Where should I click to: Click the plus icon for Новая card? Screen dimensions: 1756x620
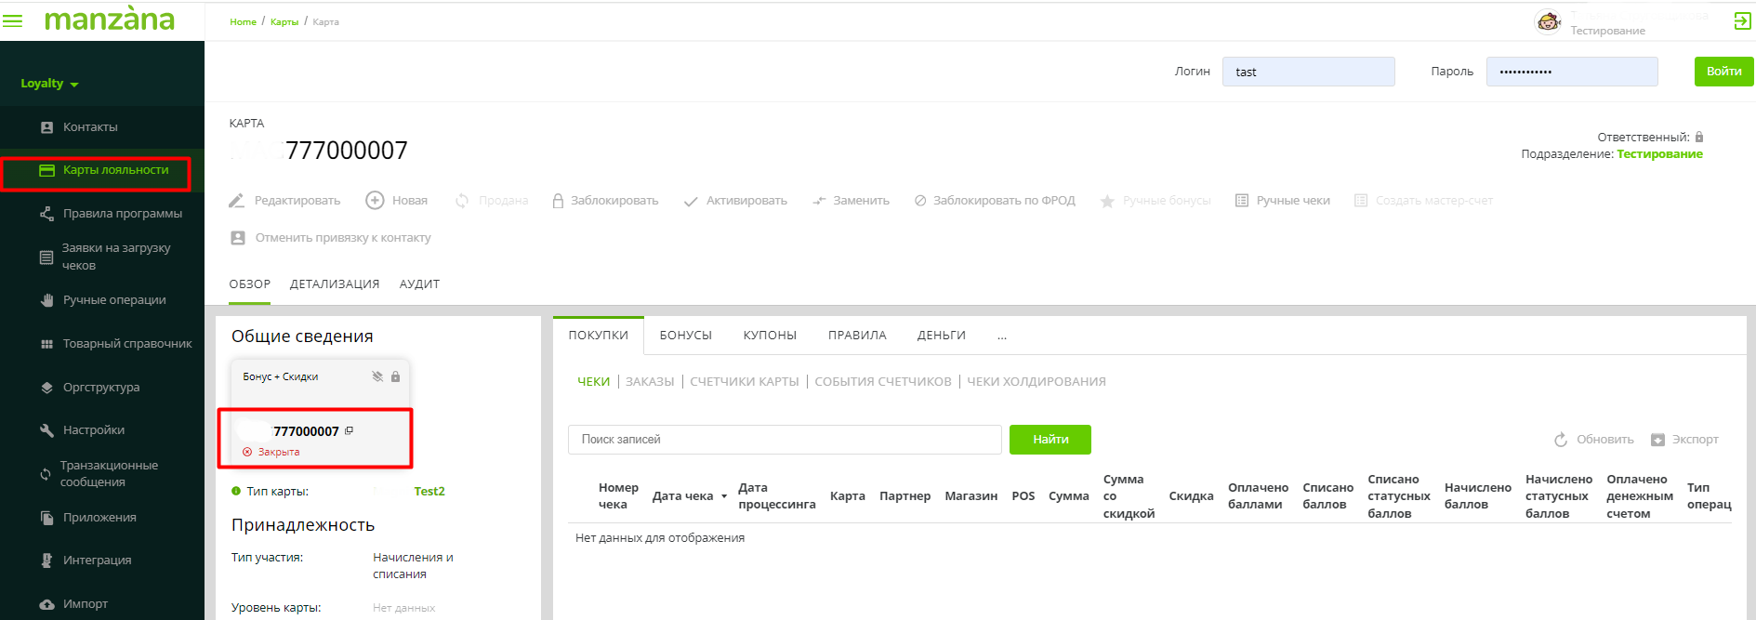coord(375,200)
